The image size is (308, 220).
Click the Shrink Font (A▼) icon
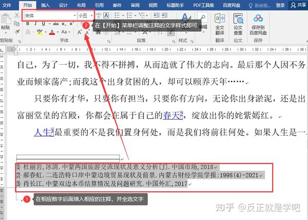(87, 32)
